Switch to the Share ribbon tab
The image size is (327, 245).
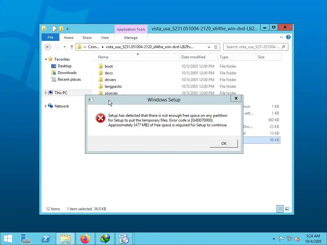(x=87, y=38)
